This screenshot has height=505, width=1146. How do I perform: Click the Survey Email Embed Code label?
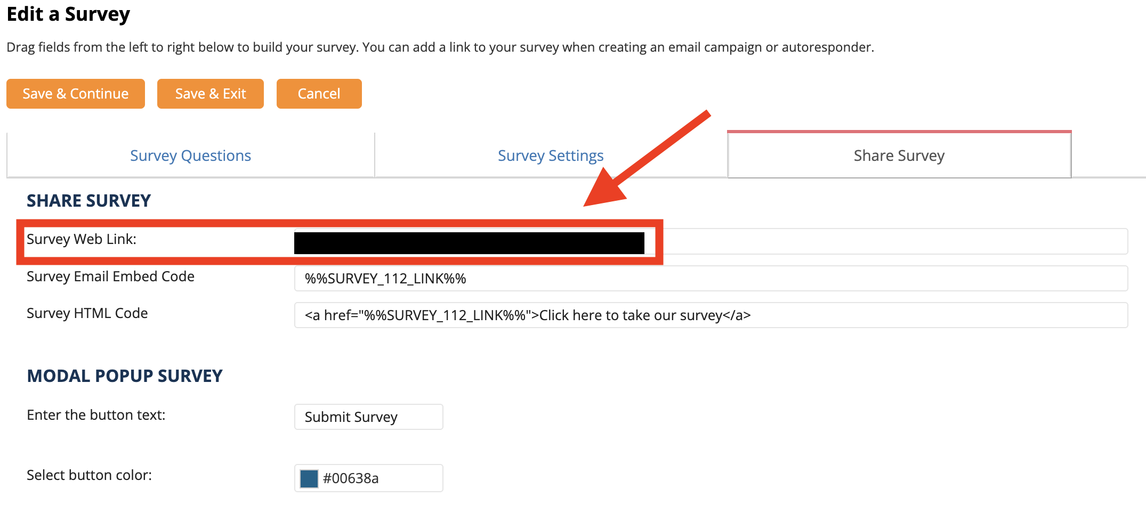click(x=110, y=276)
